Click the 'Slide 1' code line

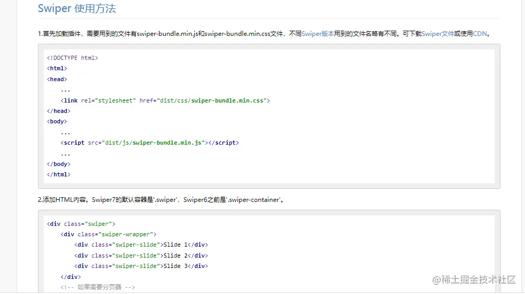[x=141, y=245]
